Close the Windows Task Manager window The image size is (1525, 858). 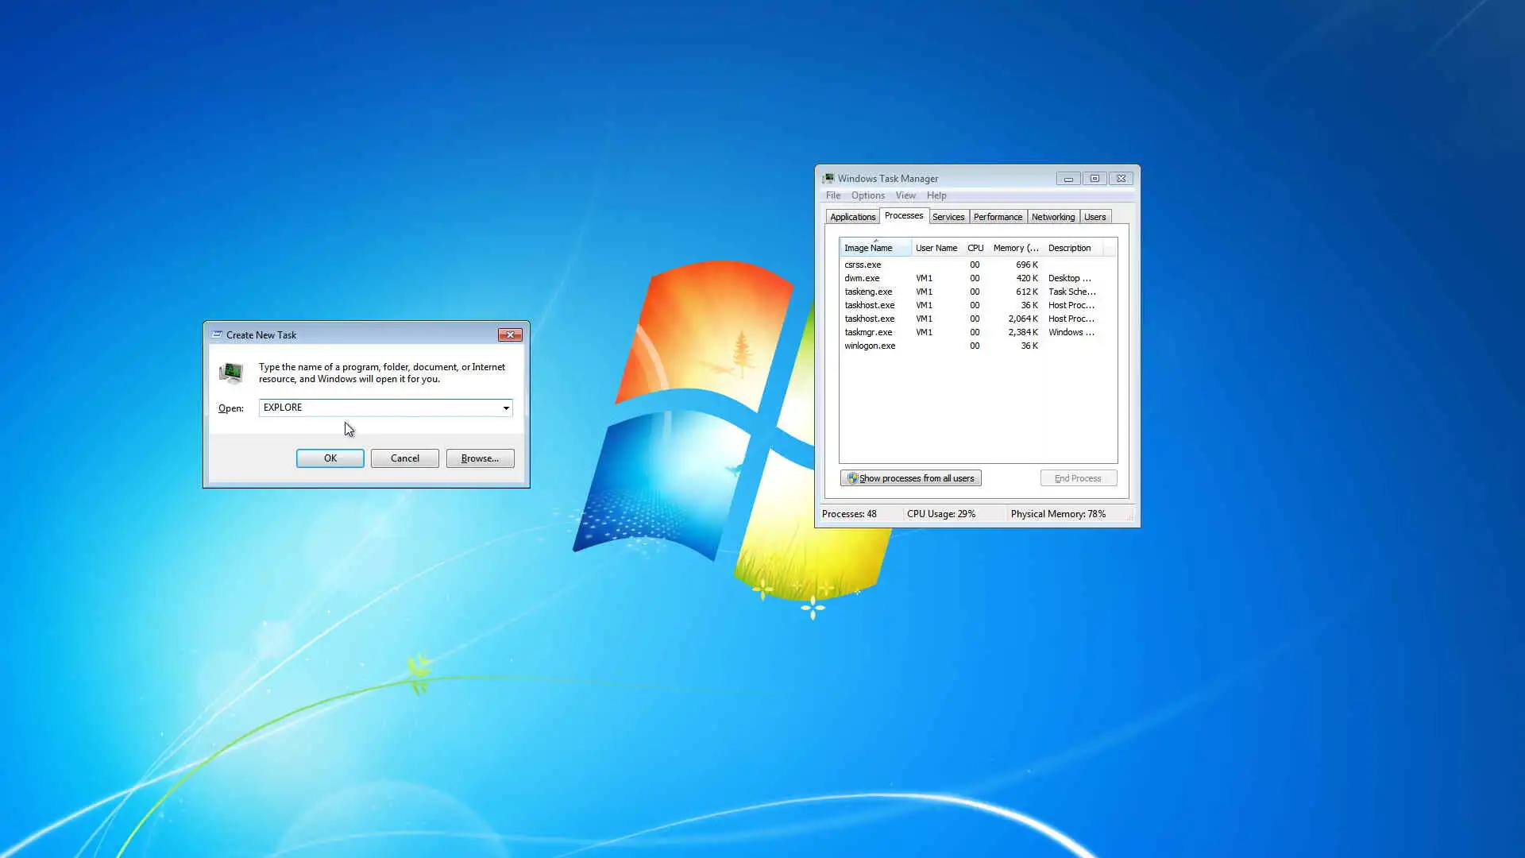[x=1121, y=179]
